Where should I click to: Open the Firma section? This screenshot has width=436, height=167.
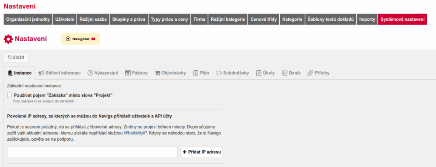click(199, 19)
